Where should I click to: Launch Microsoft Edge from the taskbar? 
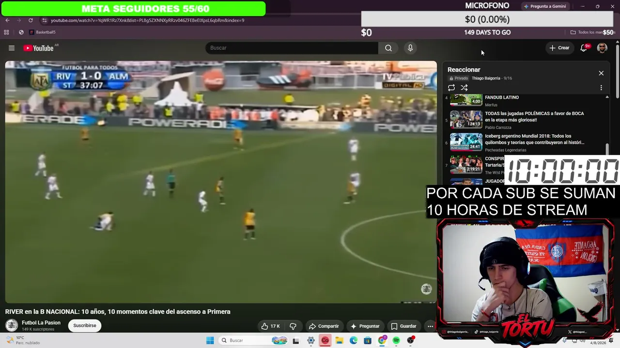pyautogui.click(x=354, y=341)
